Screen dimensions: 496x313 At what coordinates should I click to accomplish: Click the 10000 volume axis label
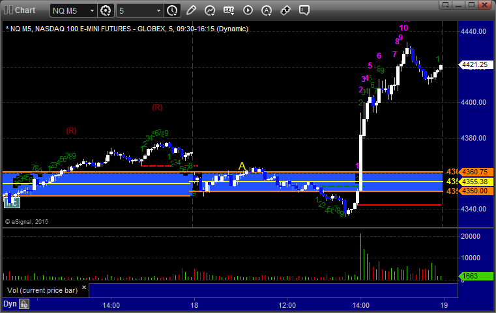click(471, 258)
